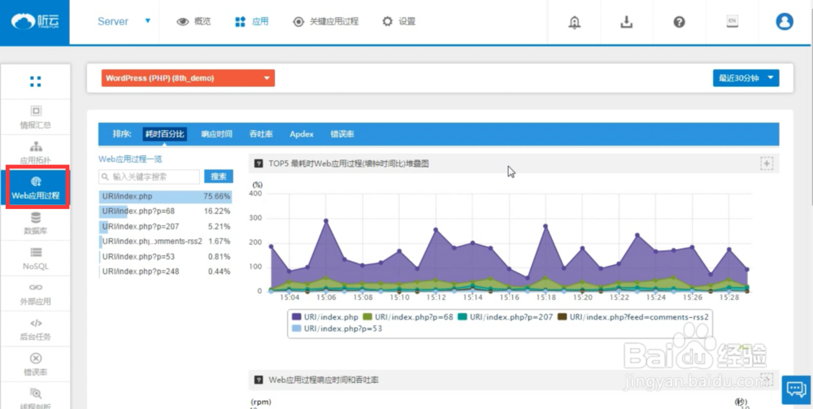Click the Tingyun cloud logo

(35, 22)
